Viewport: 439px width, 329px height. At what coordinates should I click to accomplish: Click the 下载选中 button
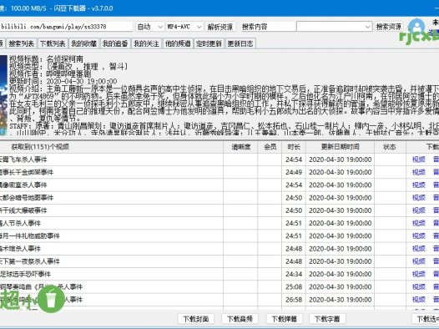pos(426,319)
